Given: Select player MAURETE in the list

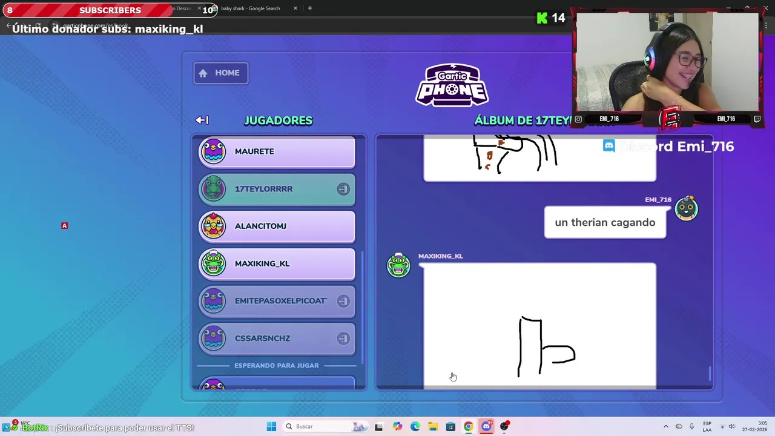Looking at the screenshot, I should tap(277, 152).
